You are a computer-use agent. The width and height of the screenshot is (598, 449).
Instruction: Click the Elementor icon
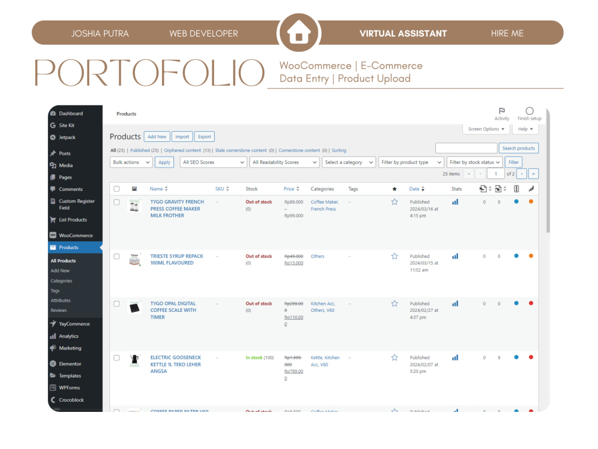[x=53, y=363]
